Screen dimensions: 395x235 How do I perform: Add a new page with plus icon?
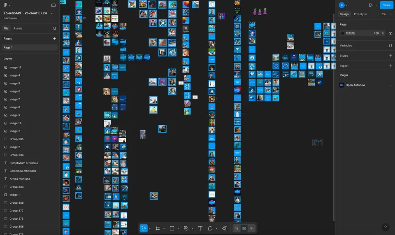(54, 39)
